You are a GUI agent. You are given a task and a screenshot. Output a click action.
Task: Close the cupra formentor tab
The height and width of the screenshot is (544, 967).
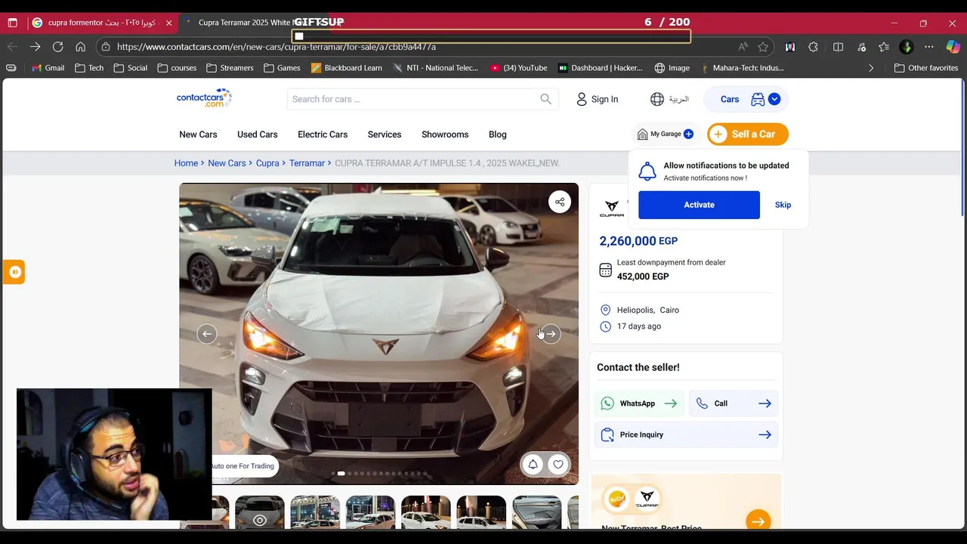pyautogui.click(x=168, y=23)
